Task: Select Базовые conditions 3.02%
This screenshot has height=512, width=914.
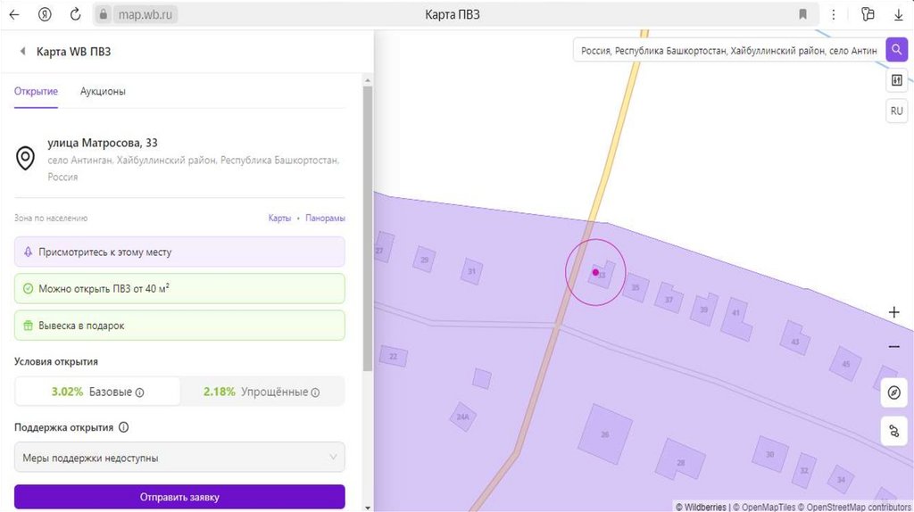Action: (97, 392)
